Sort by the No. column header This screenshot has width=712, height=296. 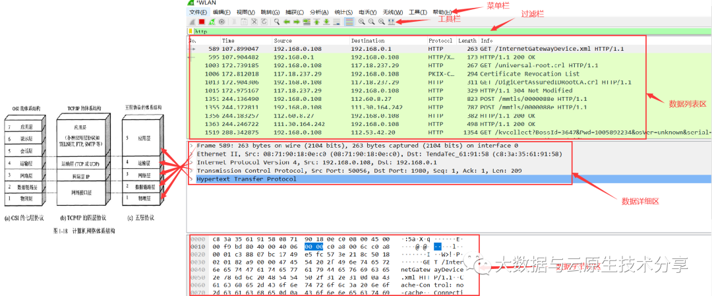204,40
